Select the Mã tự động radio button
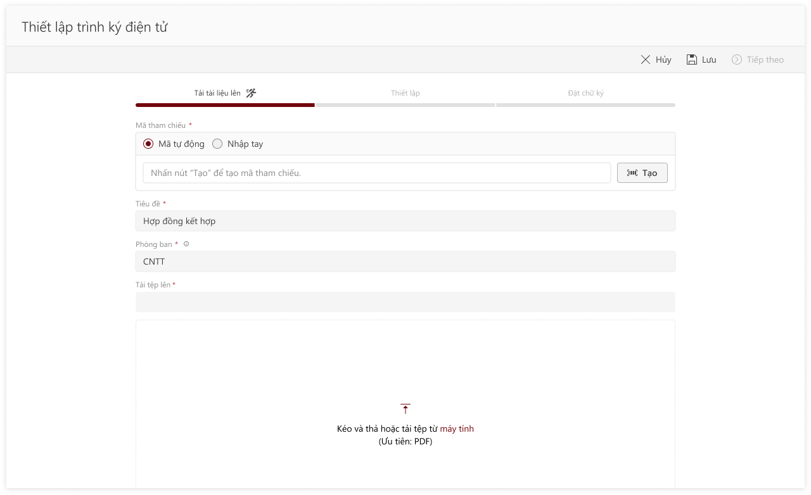Screen dimensions: 811x495 click(x=148, y=144)
